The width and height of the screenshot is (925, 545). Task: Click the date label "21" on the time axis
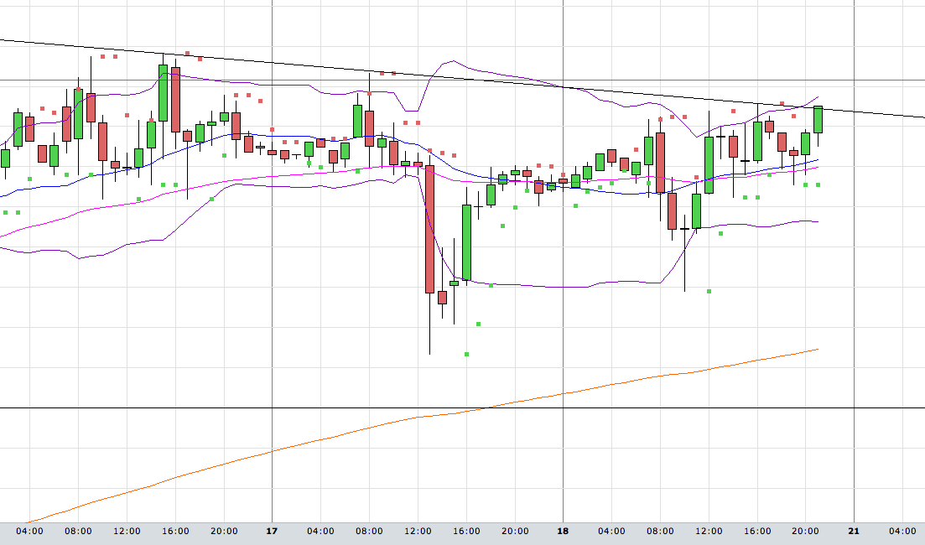[854, 531]
